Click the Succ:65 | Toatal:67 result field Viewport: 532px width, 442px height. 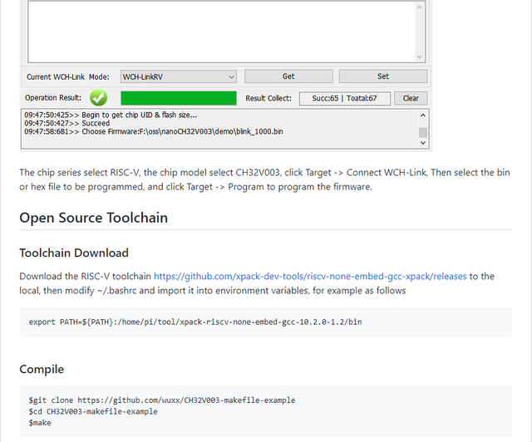[344, 98]
